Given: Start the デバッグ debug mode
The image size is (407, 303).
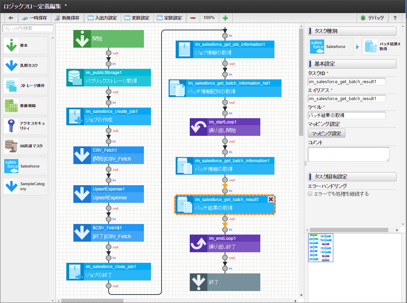Looking at the screenshot, I should (372, 18).
